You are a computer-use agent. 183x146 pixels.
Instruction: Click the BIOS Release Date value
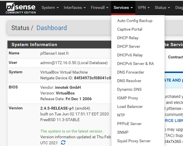pyautogui.click(x=79, y=99)
